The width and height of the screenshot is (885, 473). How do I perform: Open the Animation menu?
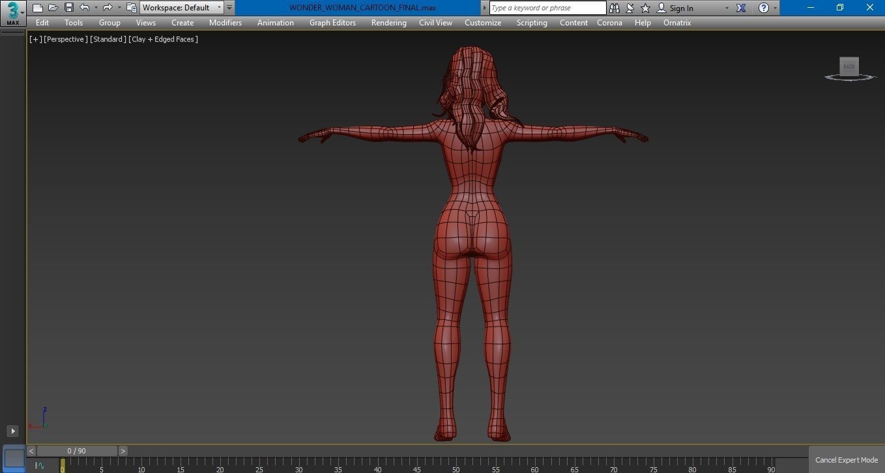(x=276, y=23)
